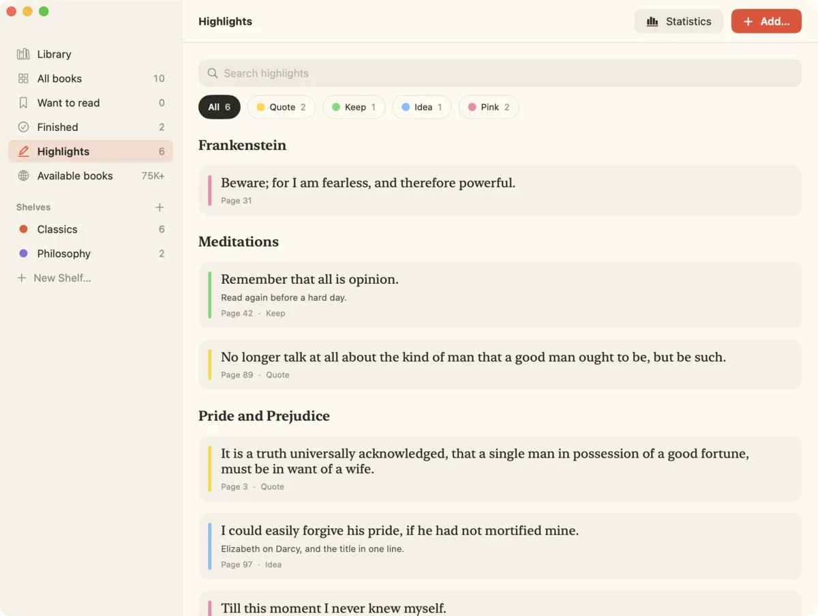The width and height of the screenshot is (818, 616).
Task: Open Available books in the sidebar
Action: [91, 176]
